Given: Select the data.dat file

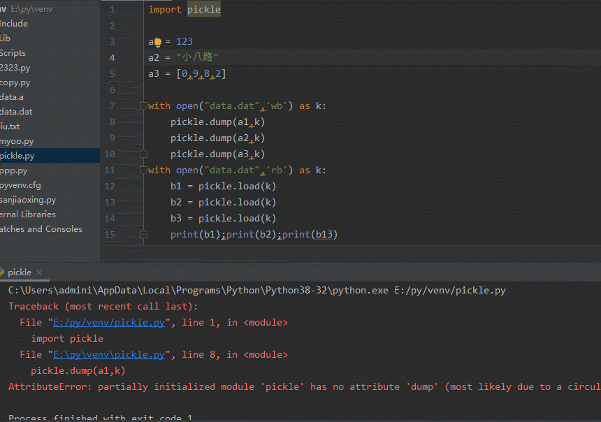Looking at the screenshot, I should (50, 112).
